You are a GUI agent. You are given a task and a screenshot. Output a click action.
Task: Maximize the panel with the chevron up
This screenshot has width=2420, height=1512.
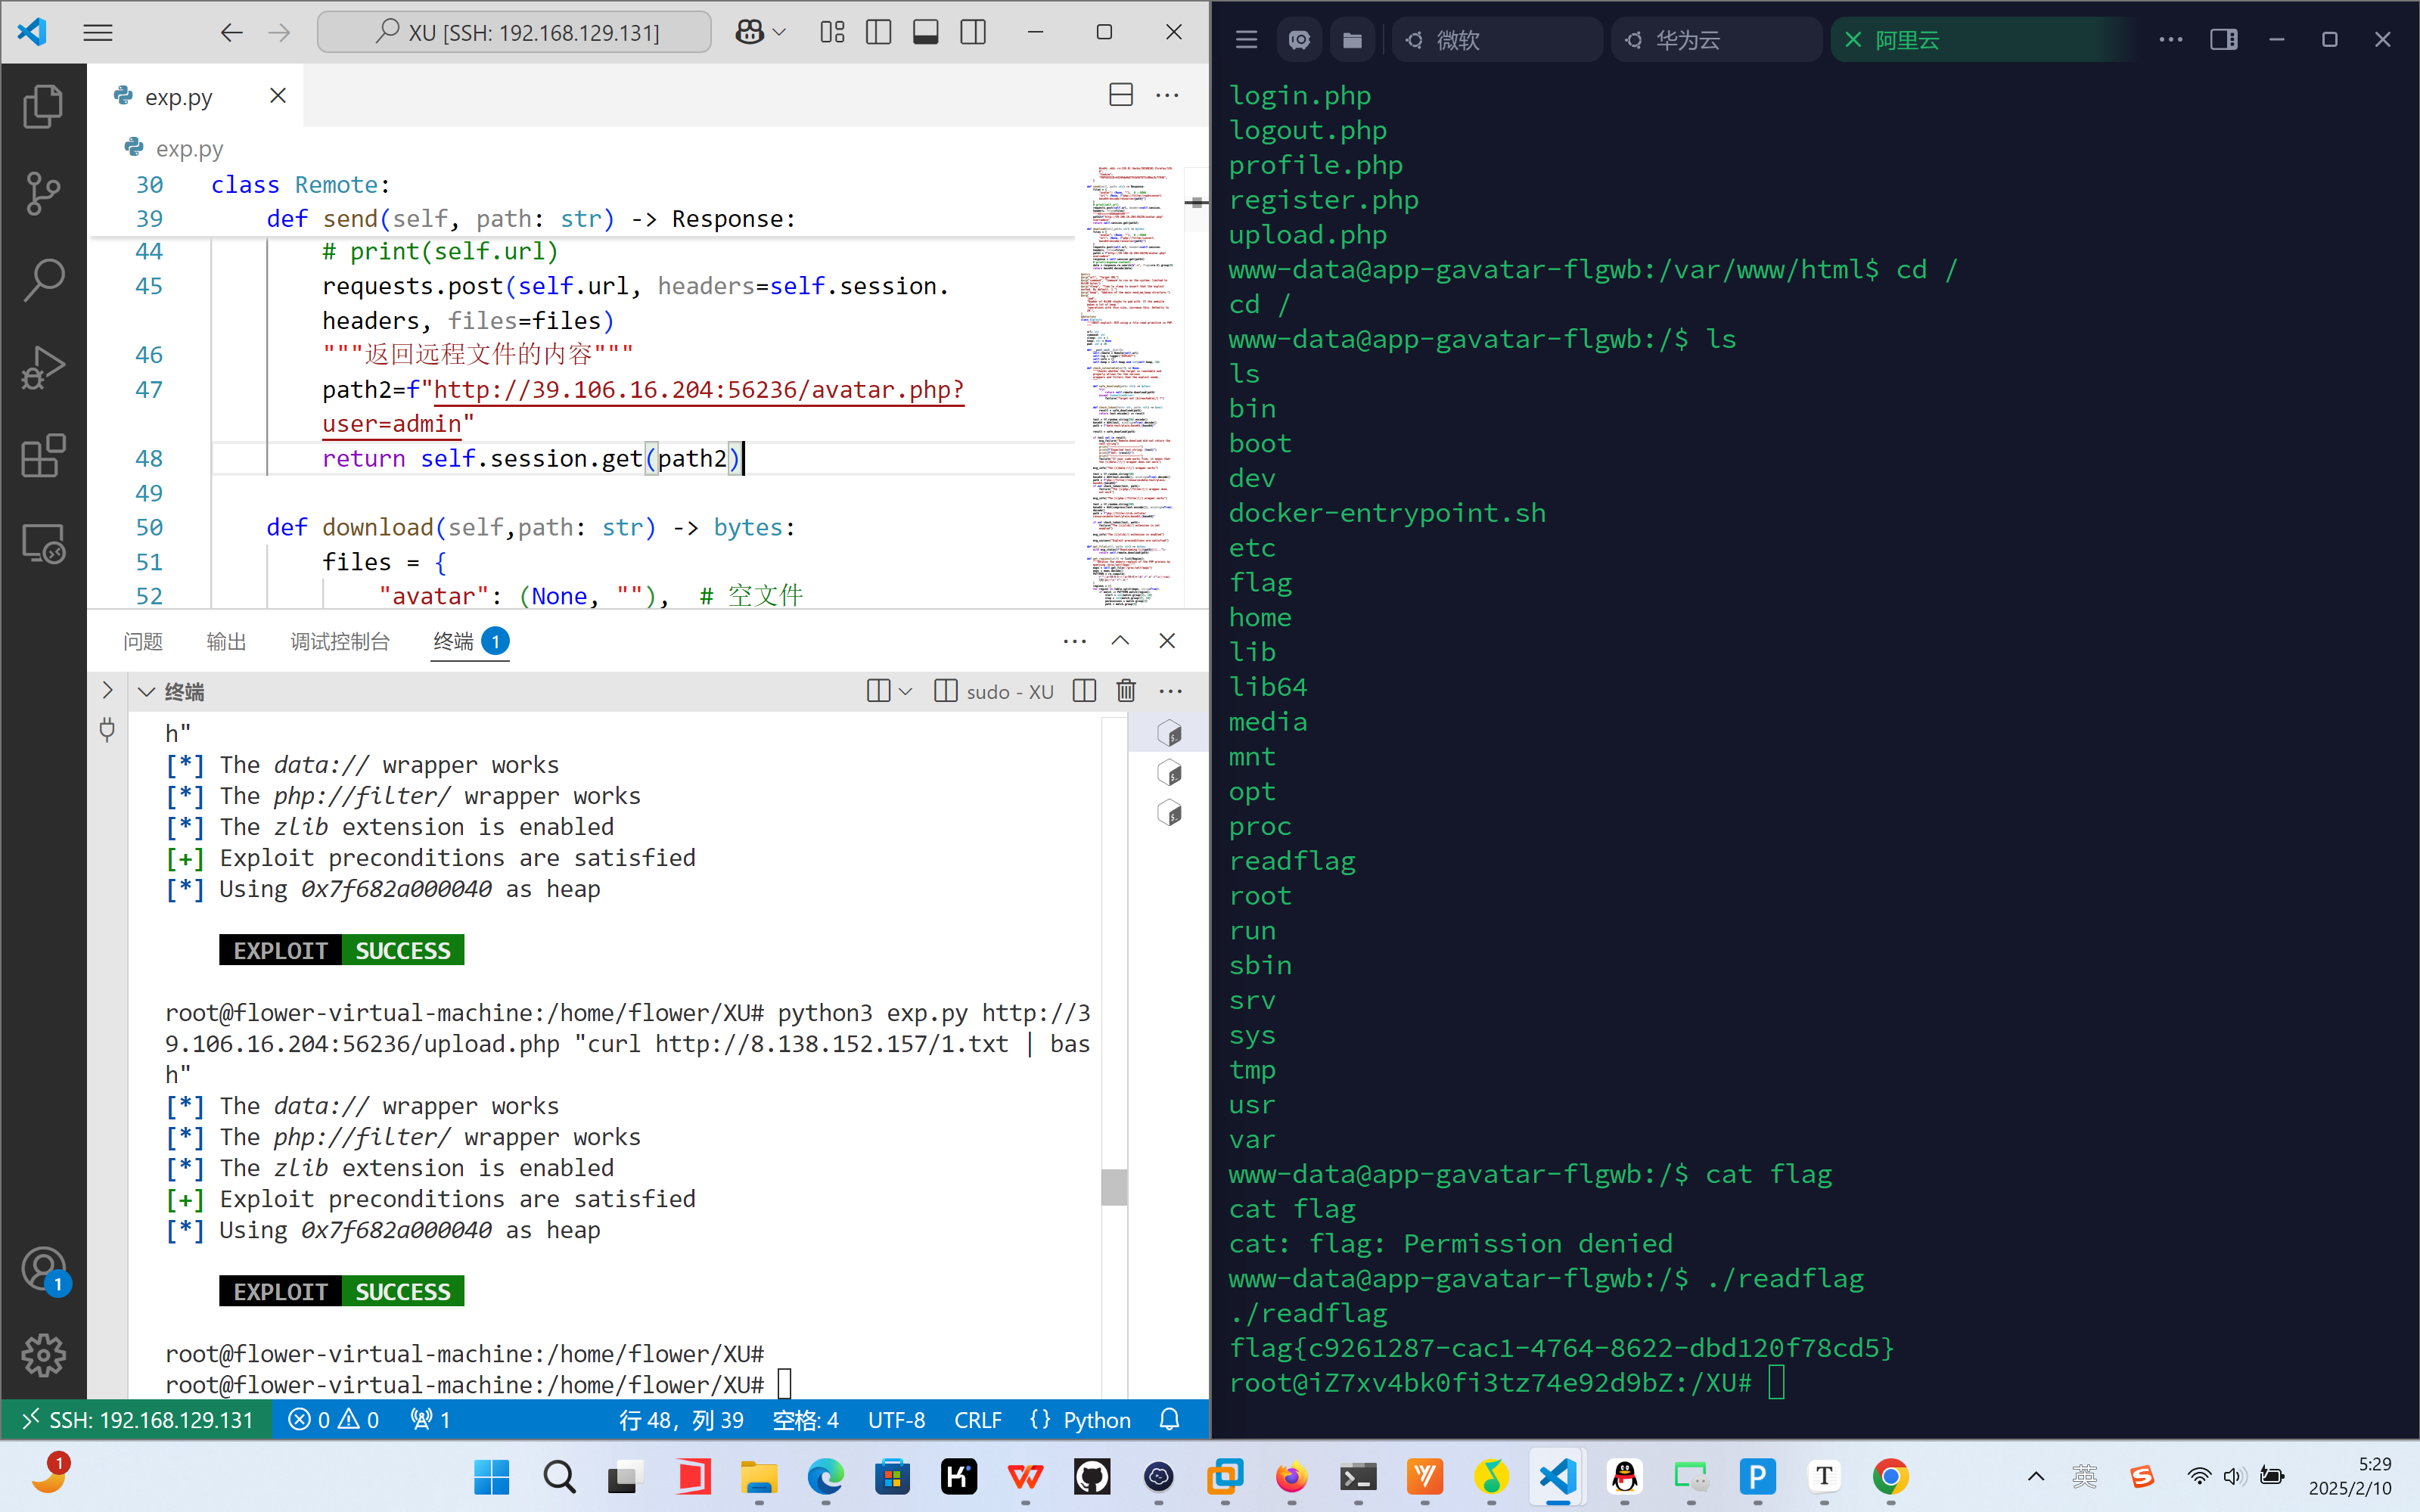tap(1120, 641)
